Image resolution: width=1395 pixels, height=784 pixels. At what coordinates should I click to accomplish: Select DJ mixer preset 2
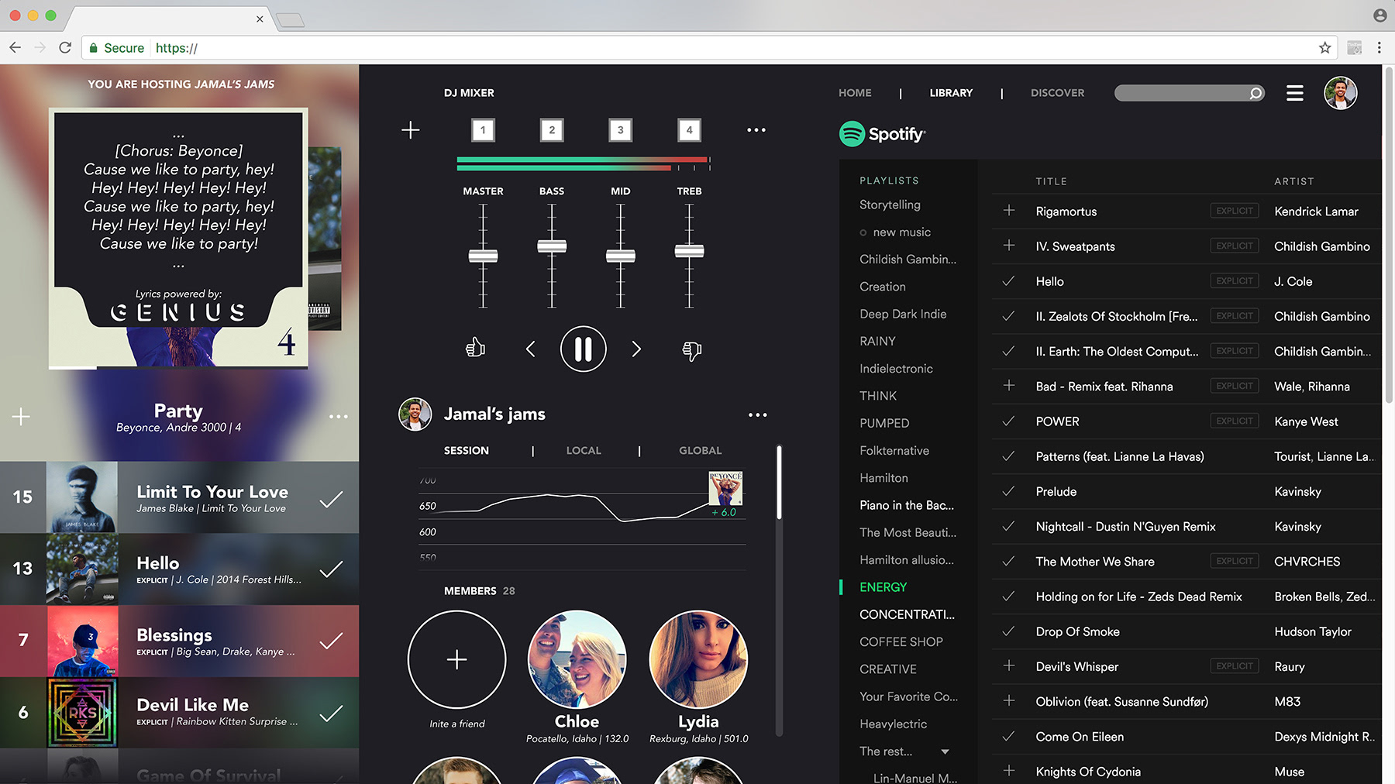[x=552, y=130]
